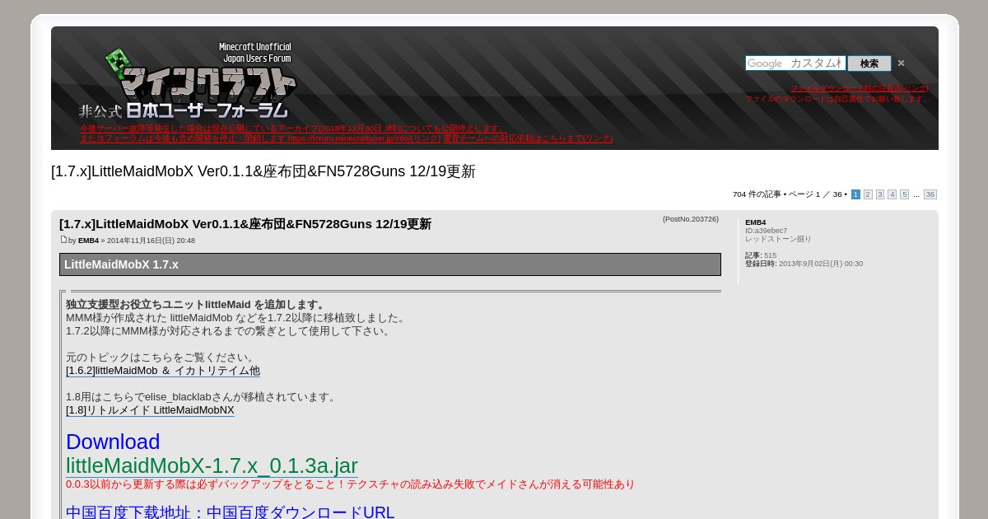Viewport: 988px width, 519px height.
Task: Click the 登録日時 registration date text
Action: (x=804, y=264)
